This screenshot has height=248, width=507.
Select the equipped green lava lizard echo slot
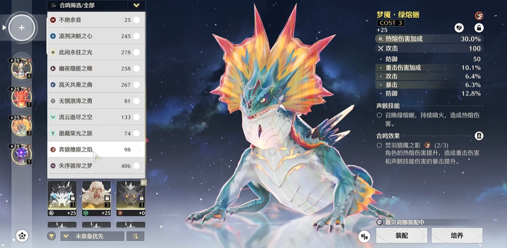22,126
